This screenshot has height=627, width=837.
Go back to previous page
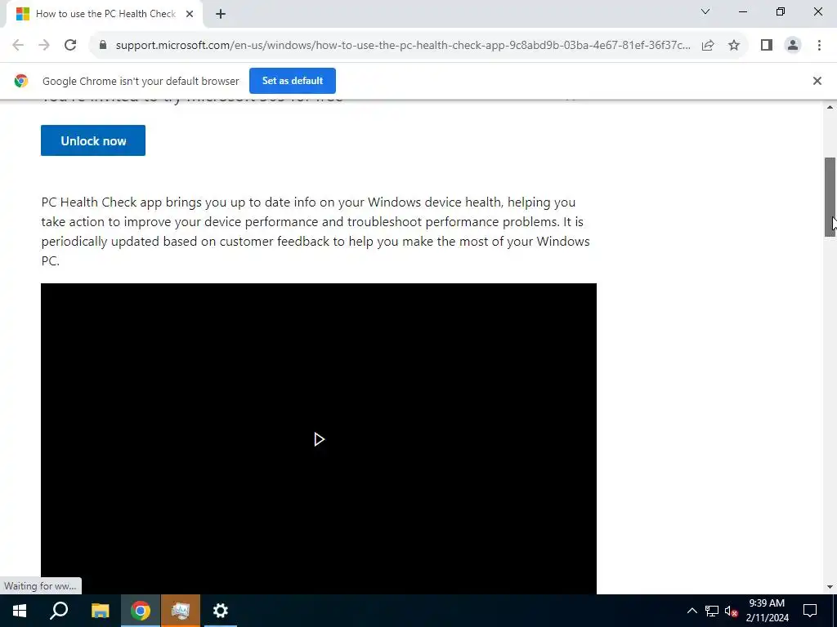[x=18, y=46]
